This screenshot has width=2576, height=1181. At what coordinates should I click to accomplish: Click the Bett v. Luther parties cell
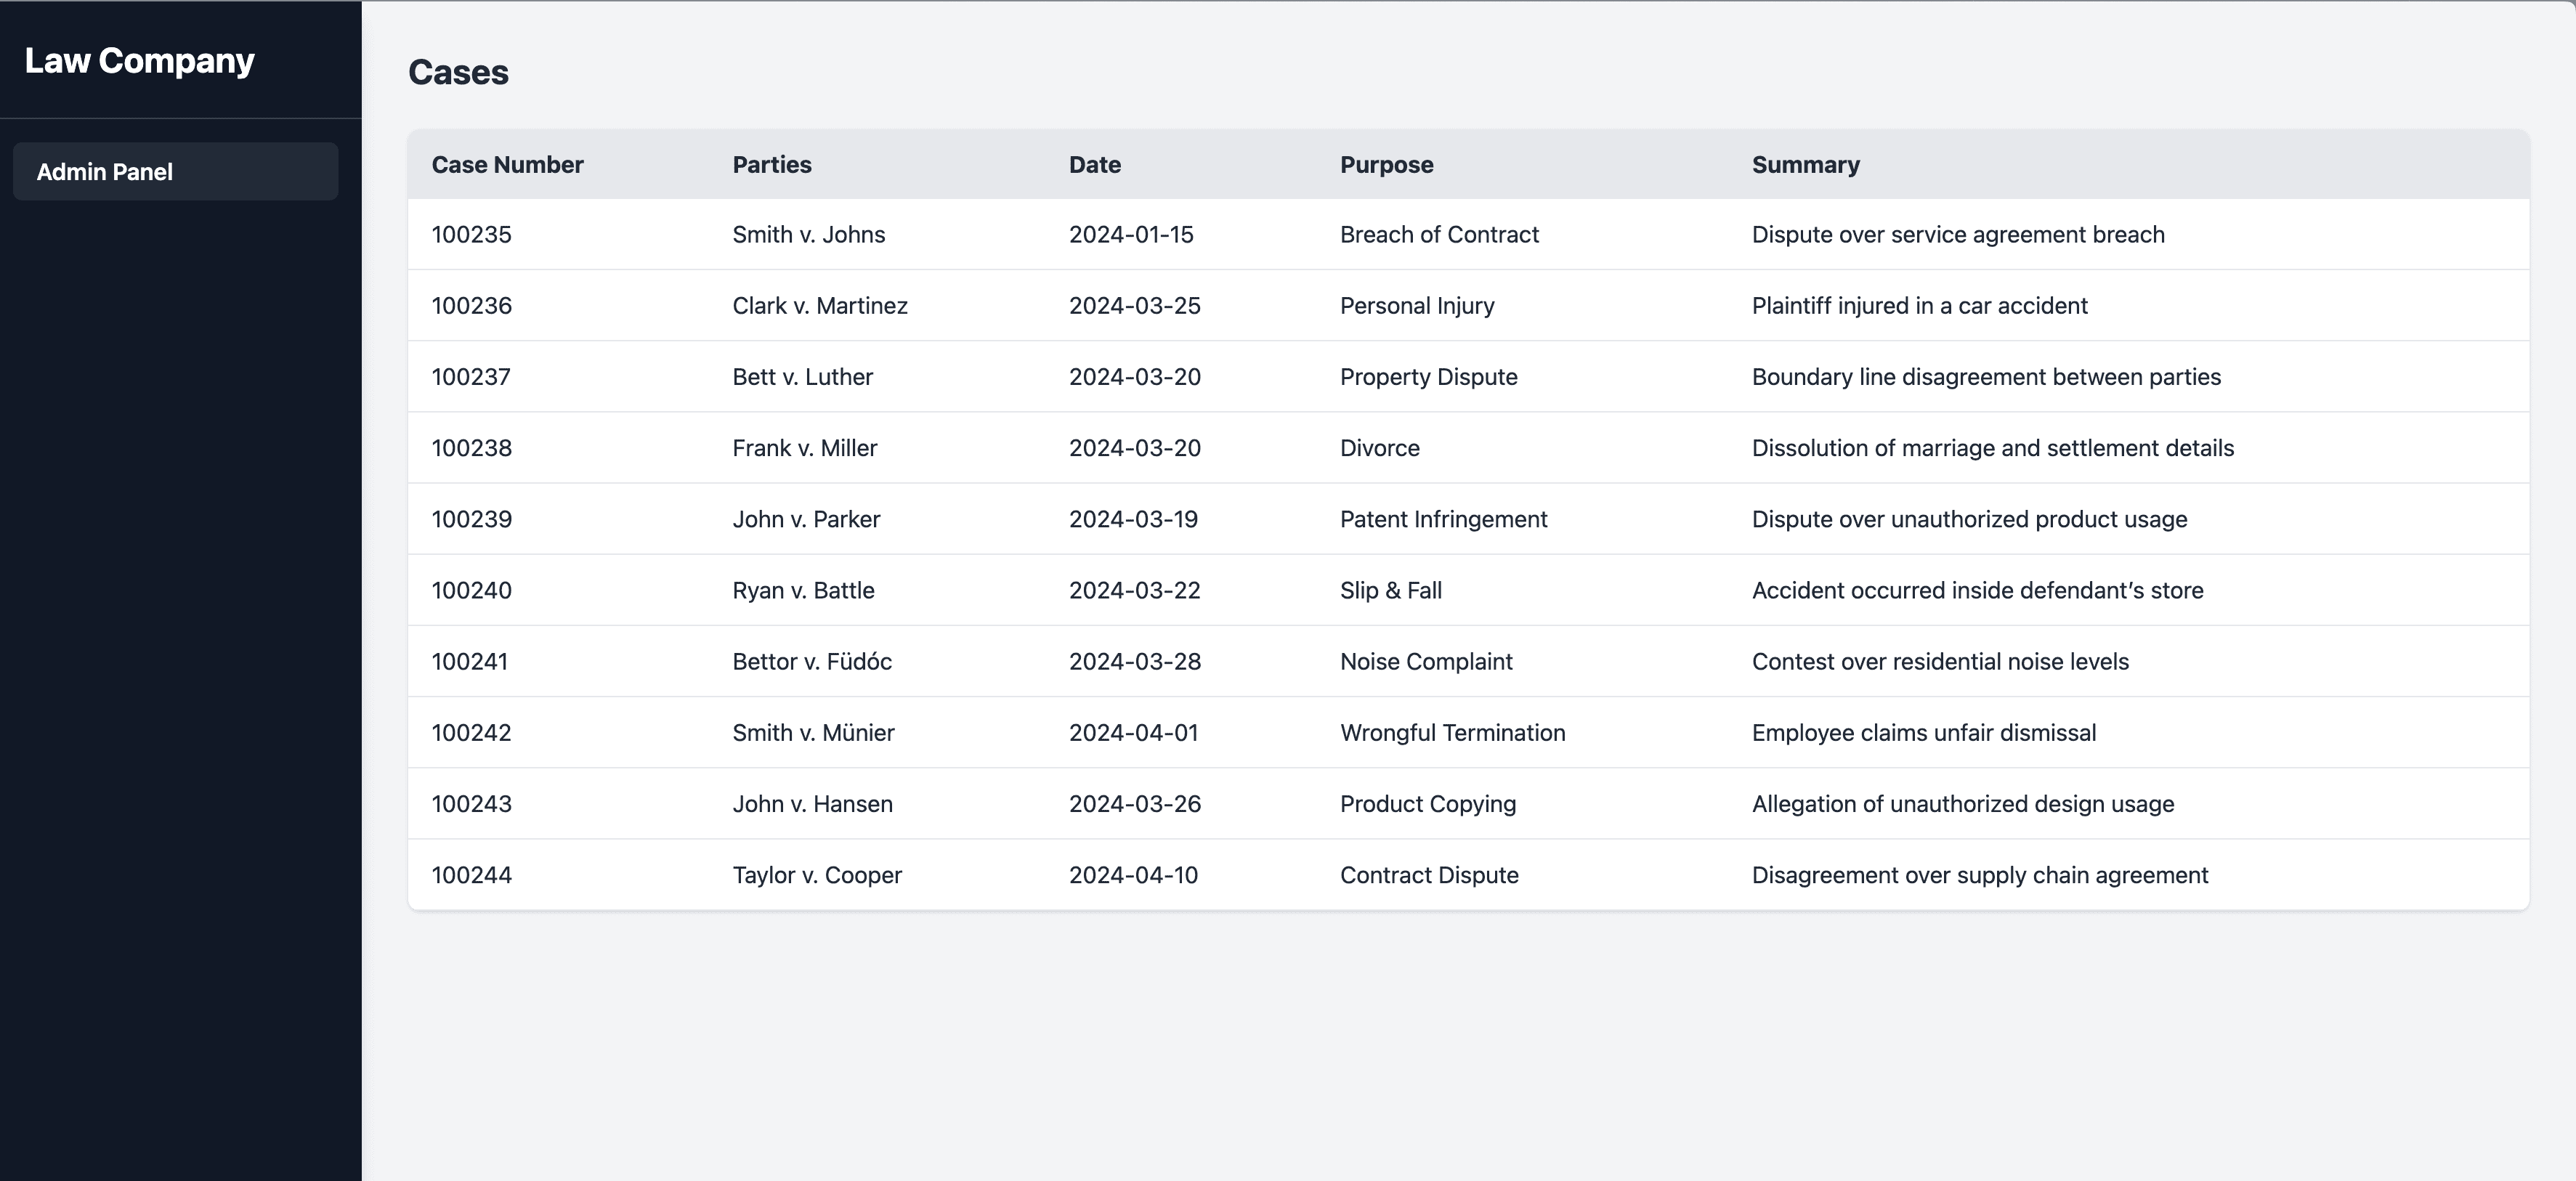pos(802,377)
